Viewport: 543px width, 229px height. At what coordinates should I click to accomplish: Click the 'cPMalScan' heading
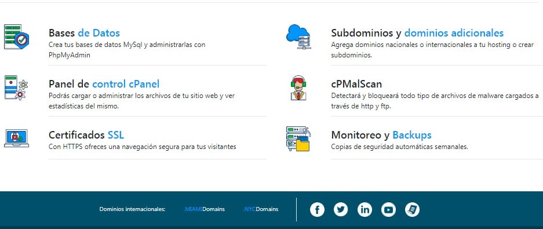(356, 84)
